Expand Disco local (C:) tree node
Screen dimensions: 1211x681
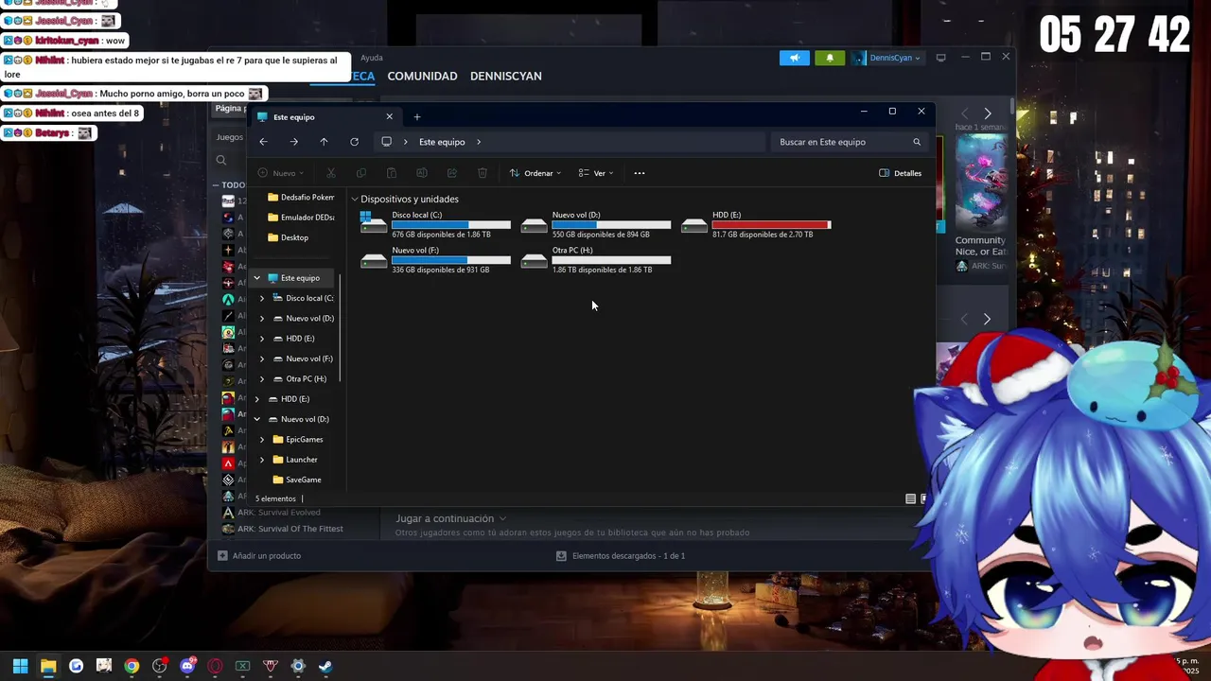(262, 298)
